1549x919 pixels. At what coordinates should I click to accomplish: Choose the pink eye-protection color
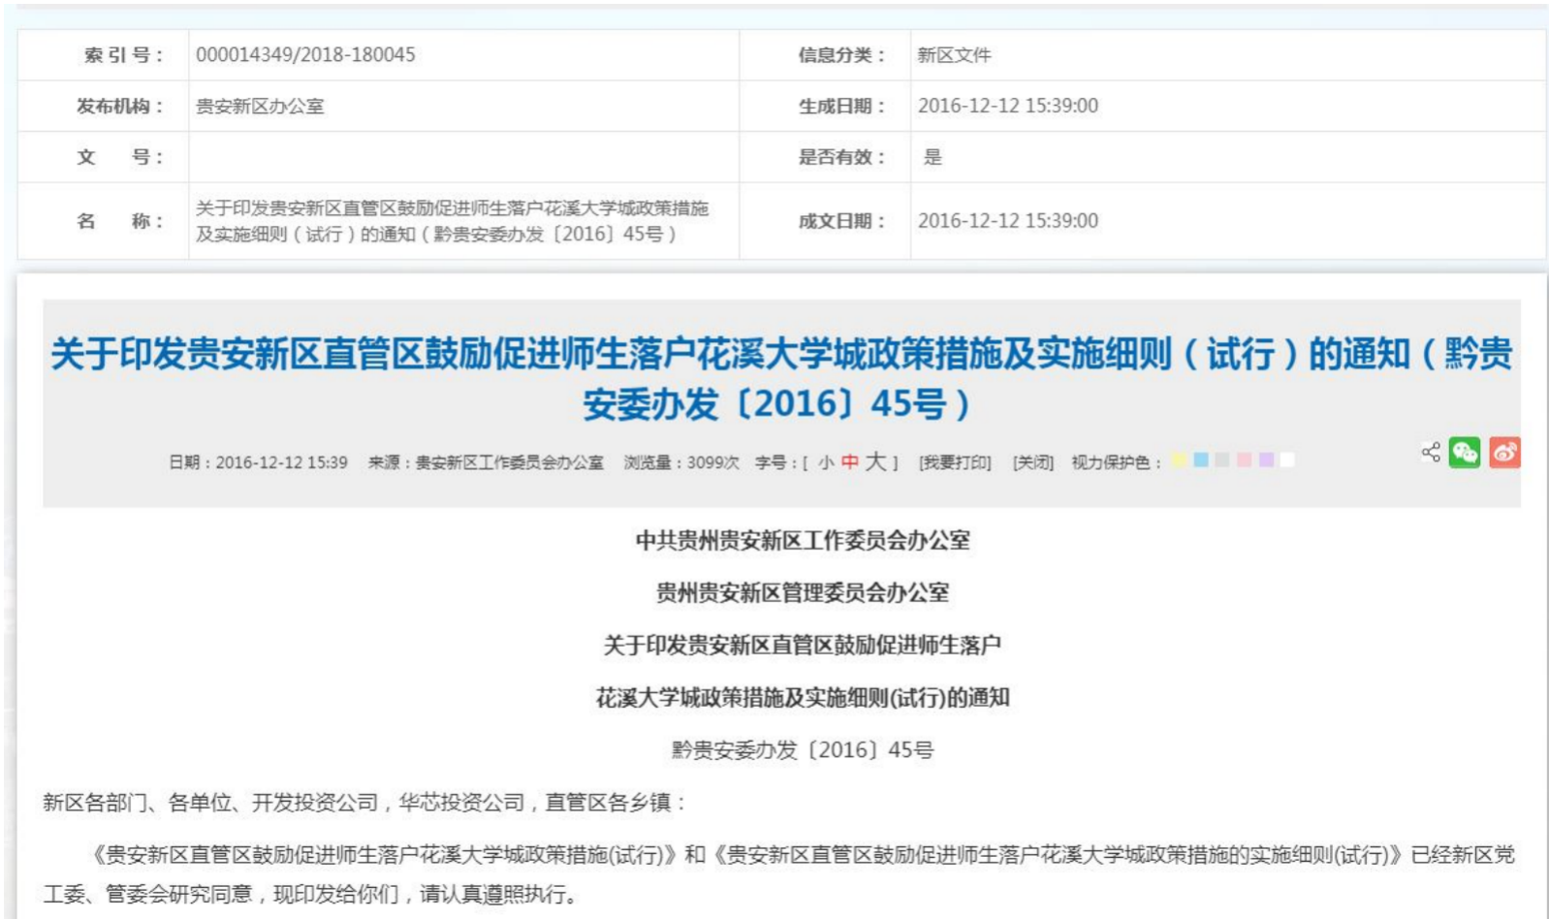pos(1244,459)
